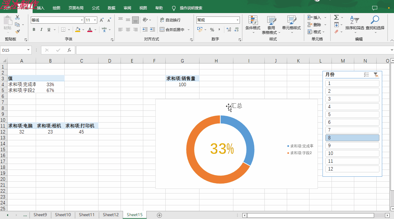
Task: Decrease the indent
Action: click(145, 30)
